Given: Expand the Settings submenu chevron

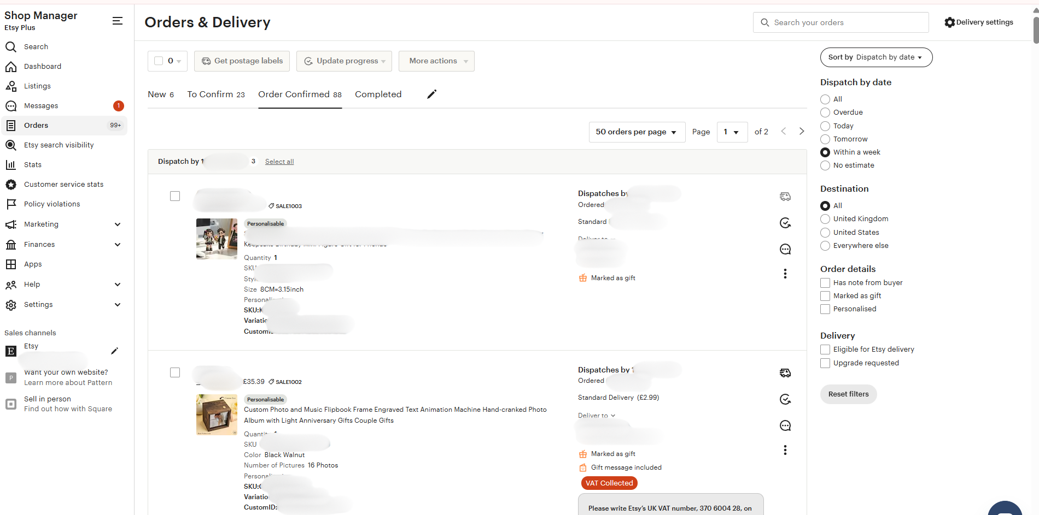Looking at the screenshot, I should pos(118,305).
